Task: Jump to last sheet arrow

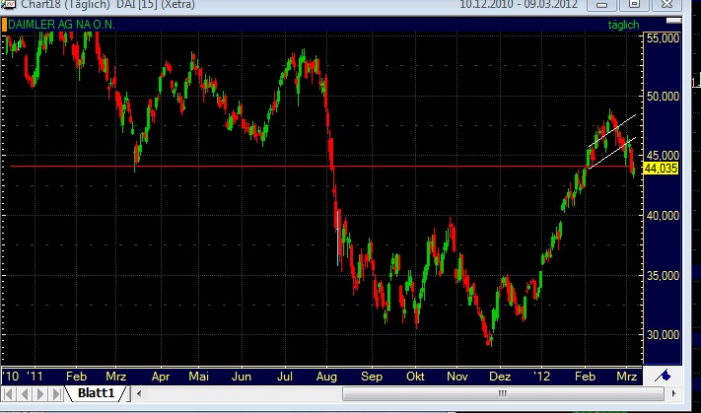Action: 56,394
